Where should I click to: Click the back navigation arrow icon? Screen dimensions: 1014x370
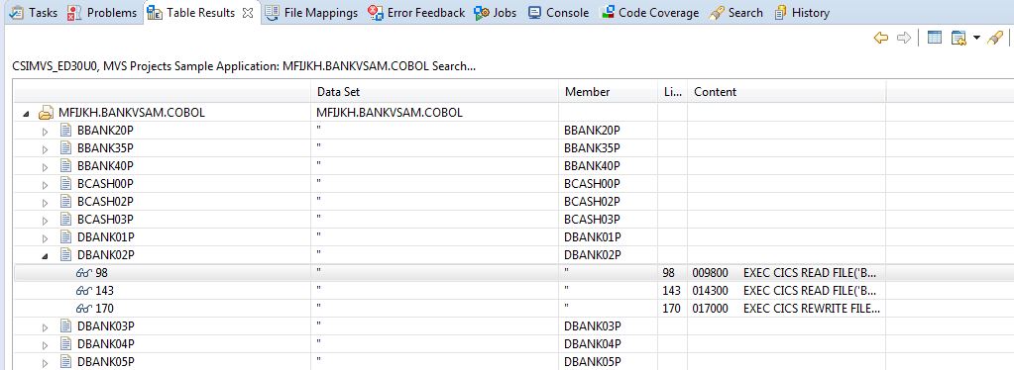click(881, 39)
